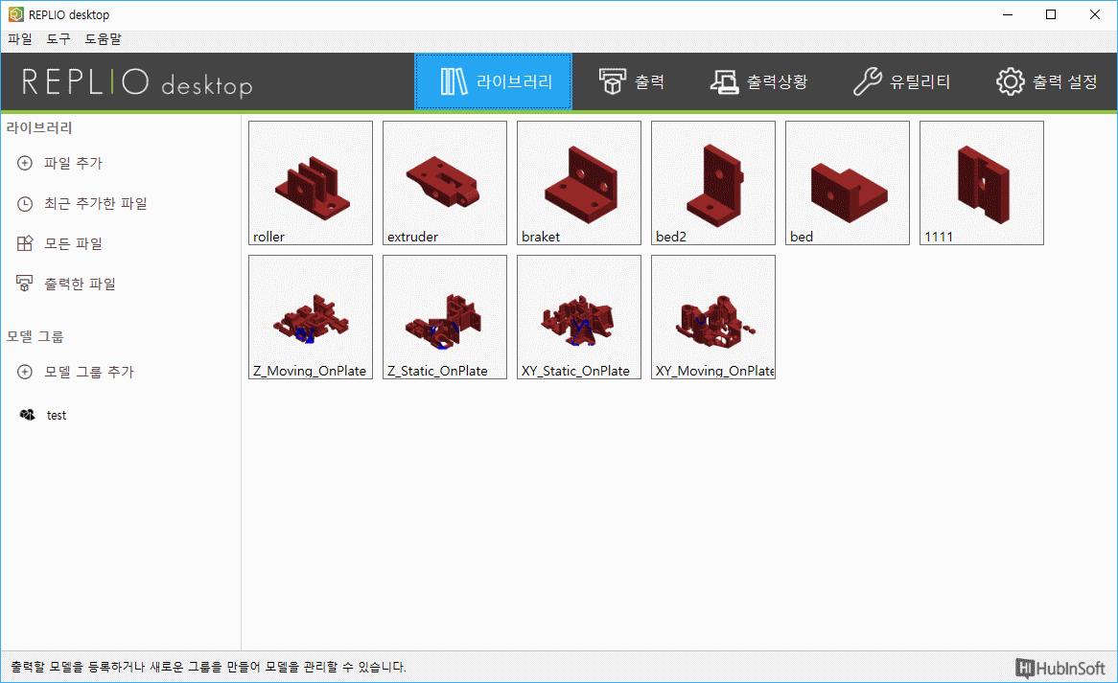Open the 출력 tab

coord(632,82)
